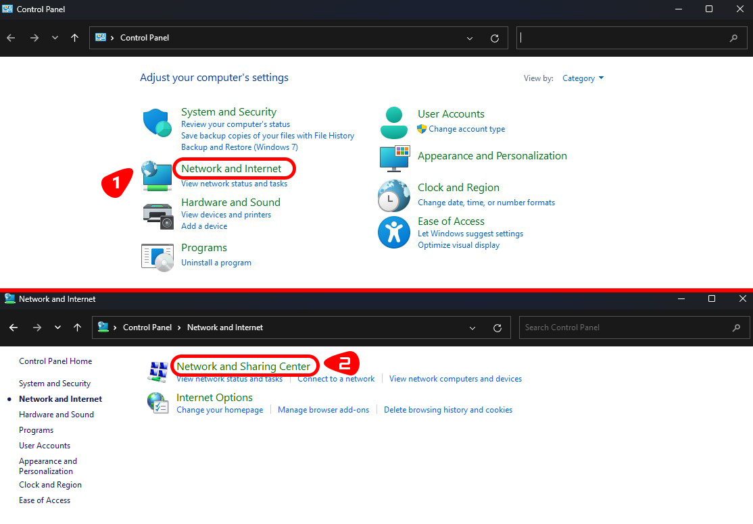
Task: Open the View by Category dropdown
Action: [583, 78]
